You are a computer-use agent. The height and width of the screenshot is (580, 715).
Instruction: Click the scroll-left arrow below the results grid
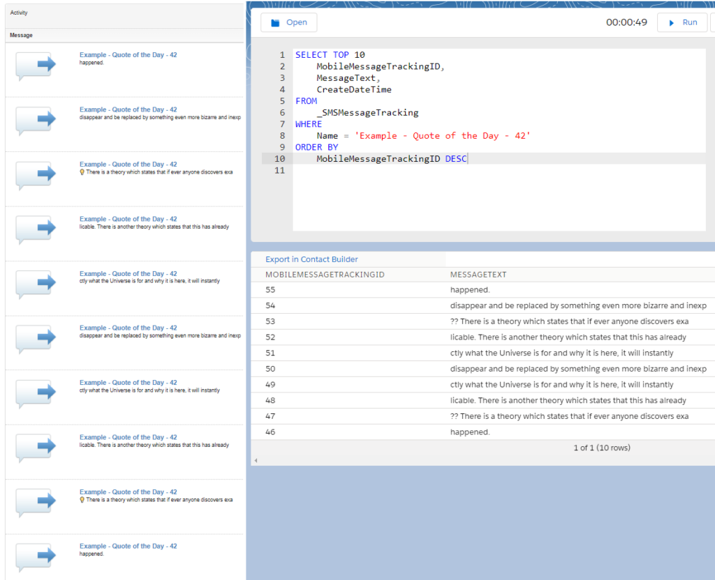click(255, 460)
